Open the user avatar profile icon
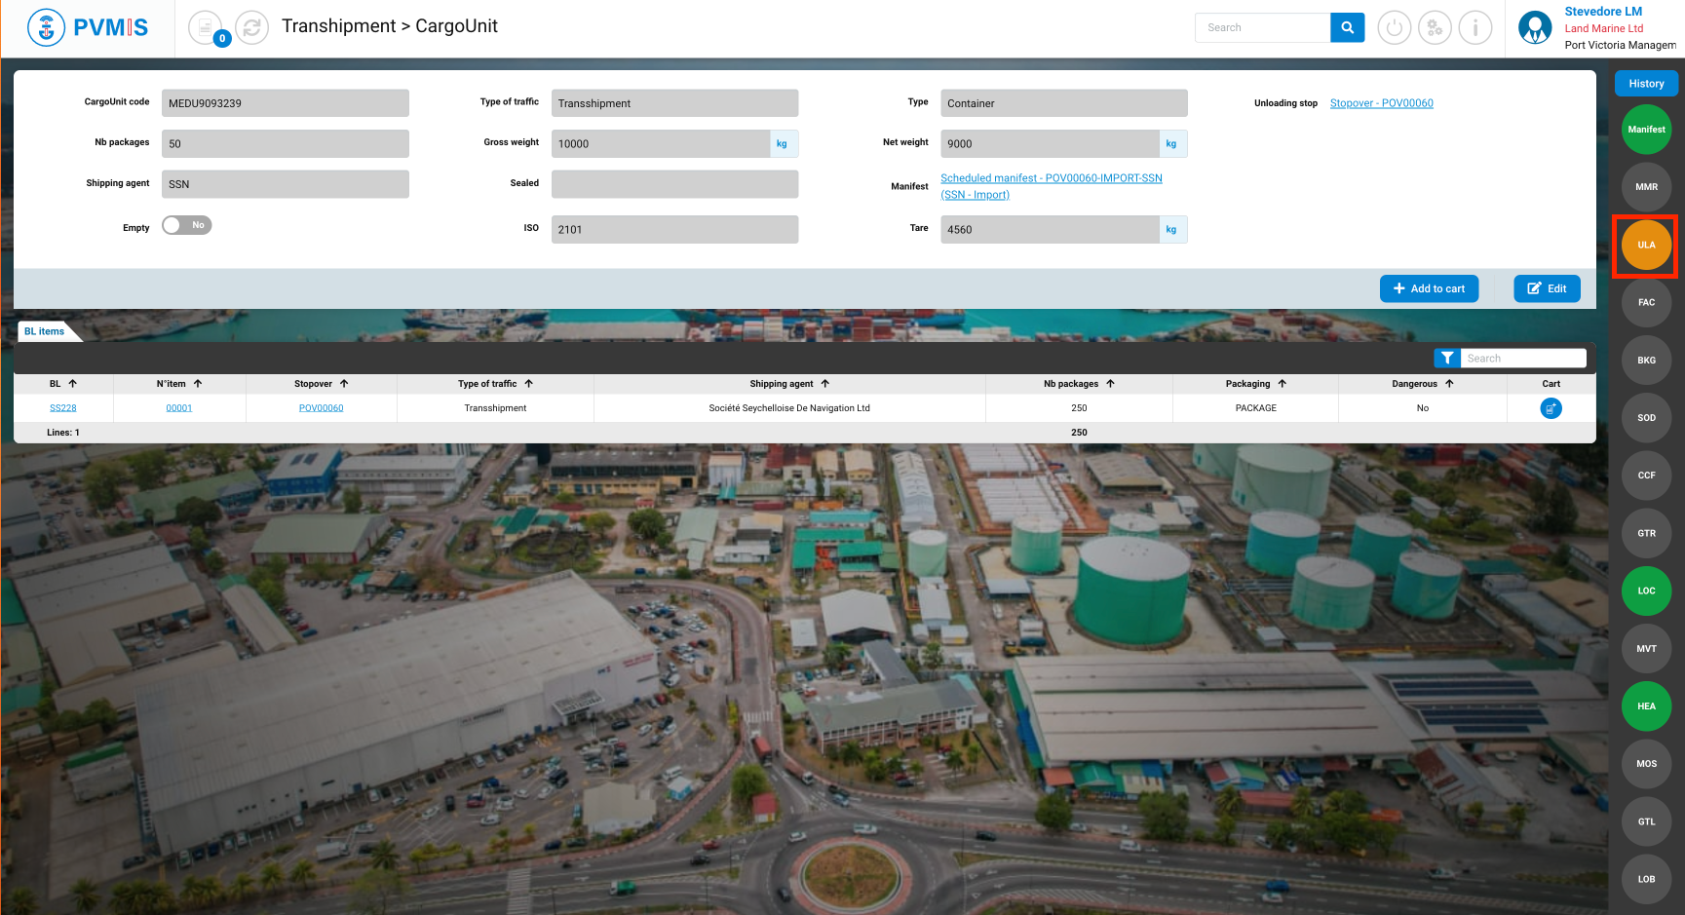The image size is (1685, 915). pos(1535,28)
